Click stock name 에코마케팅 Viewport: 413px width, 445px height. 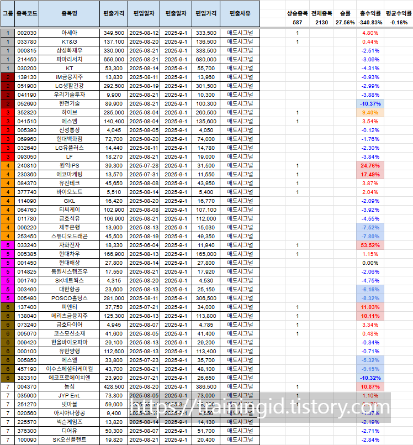pyautogui.click(x=69, y=174)
